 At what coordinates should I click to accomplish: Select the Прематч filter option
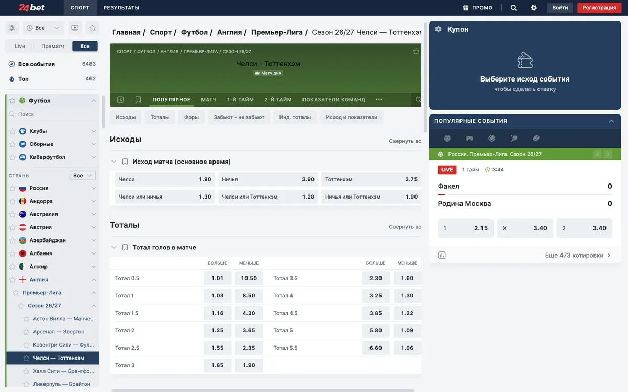(53, 46)
